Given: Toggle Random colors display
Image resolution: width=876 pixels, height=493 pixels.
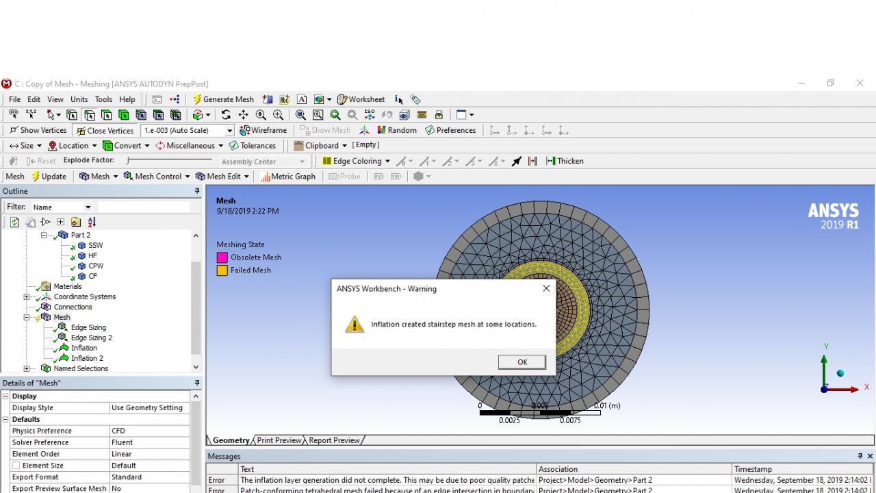Looking at the screenshot, I should [396, 130].
